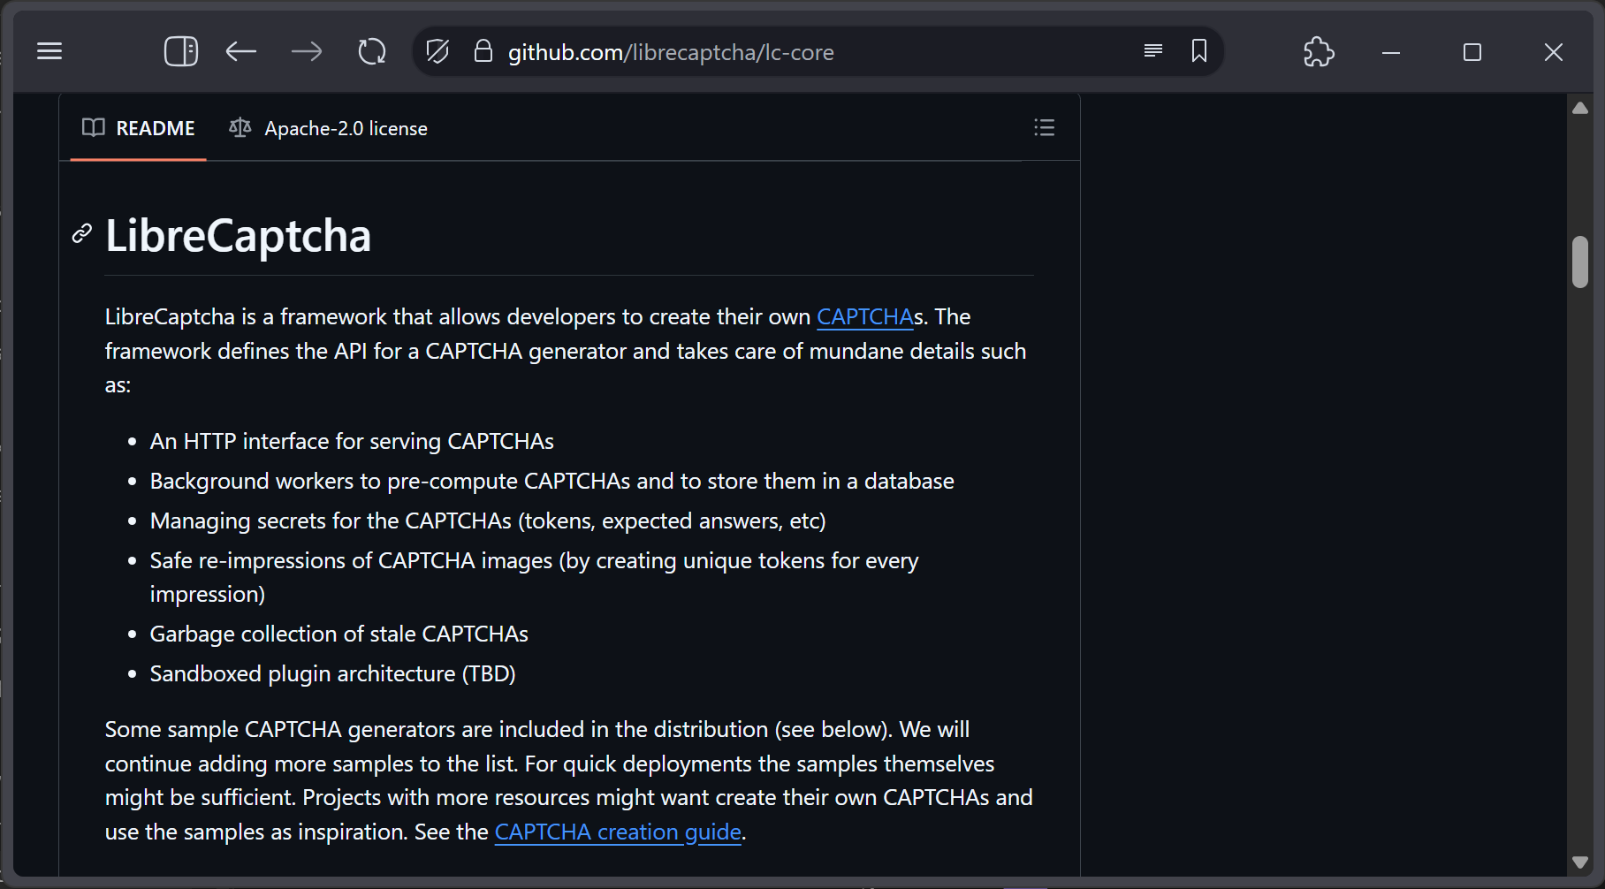Open the extensions puzzle icon
Viewport: 1605px width, 889px height.
[1319, 51]
